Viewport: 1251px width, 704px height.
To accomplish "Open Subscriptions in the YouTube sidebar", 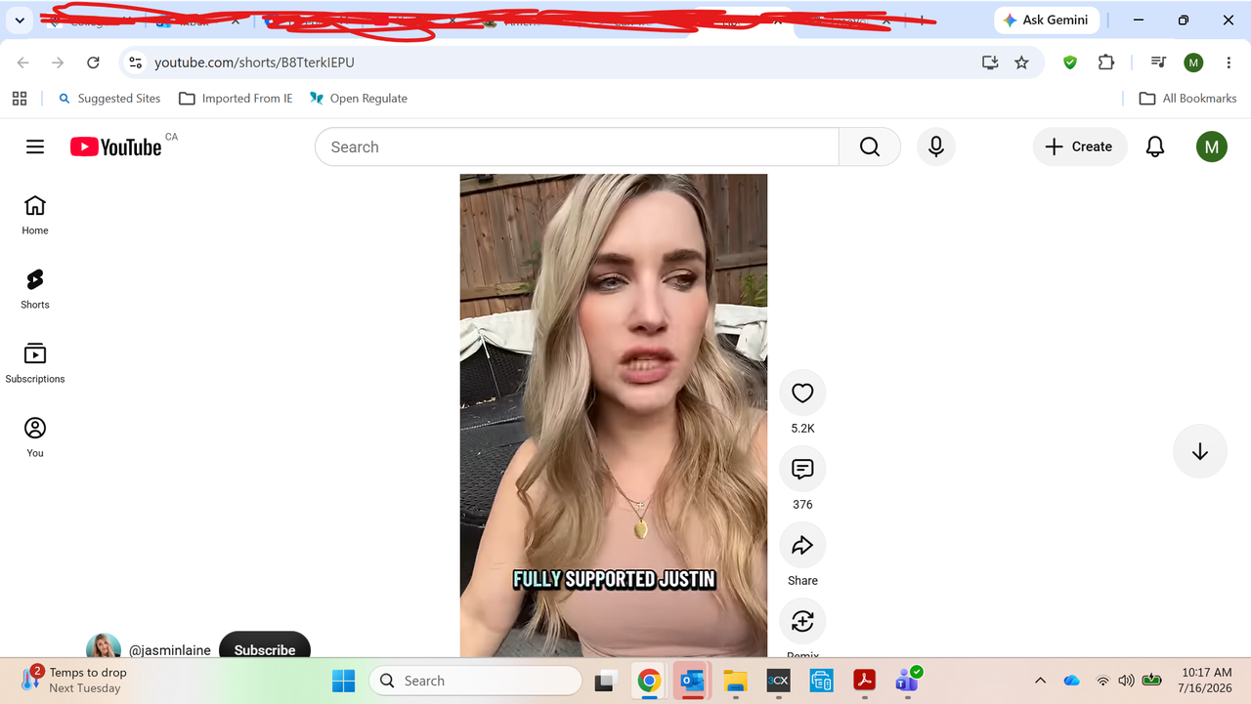I will point(35,363).
